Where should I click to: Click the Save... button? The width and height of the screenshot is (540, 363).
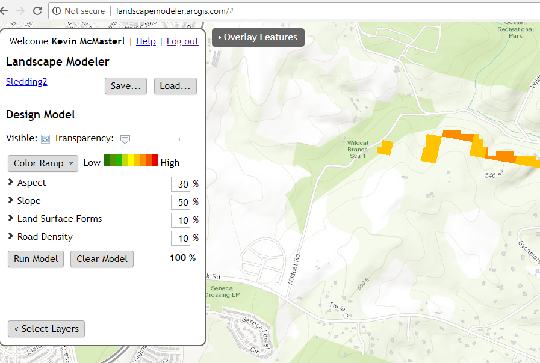pos(126,86)
